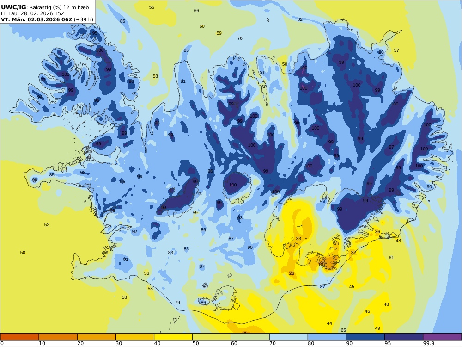This screenshot has width=462, height=347.
Task: Click the '10' legend scale label
Action: pyautogui.click(x=42, y=343)
